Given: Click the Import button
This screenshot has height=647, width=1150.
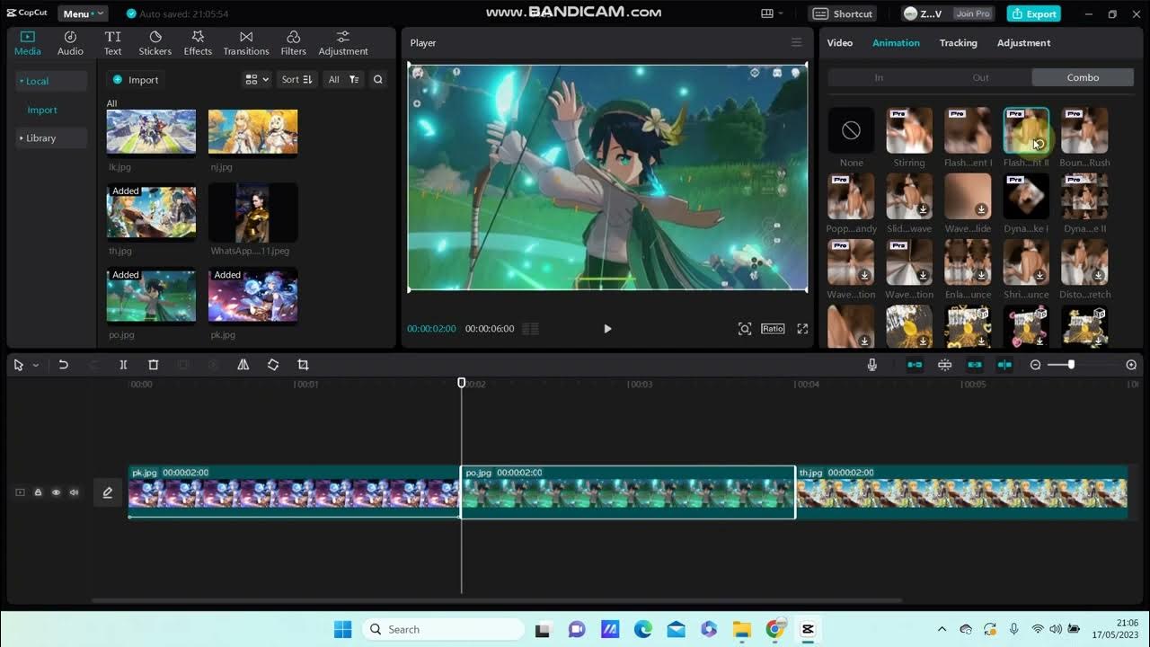Looking at the screenshot, I should click(x=136, y=80).
